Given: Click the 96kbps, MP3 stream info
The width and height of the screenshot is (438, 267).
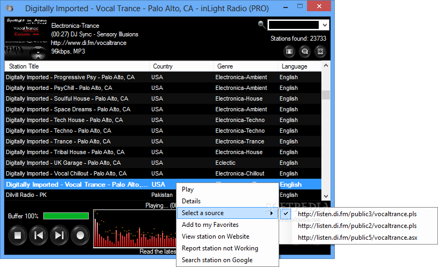Looking at the screenshot, I should point(68,51).
